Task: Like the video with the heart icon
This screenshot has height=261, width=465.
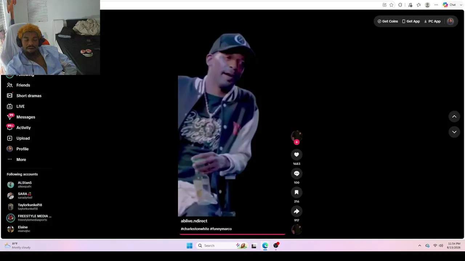Action: tap(296, 155)
